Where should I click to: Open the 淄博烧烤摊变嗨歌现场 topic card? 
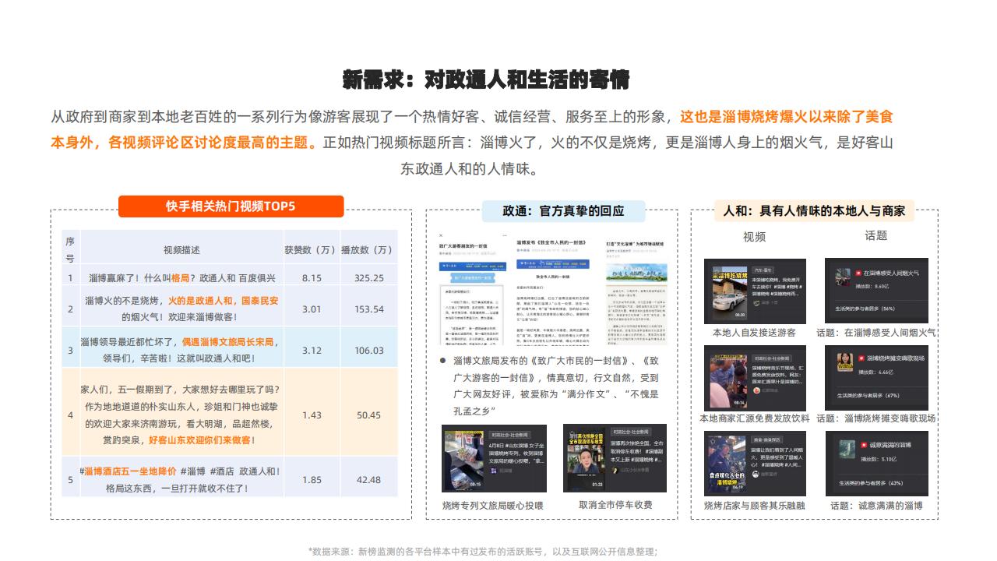click(876, 378)
